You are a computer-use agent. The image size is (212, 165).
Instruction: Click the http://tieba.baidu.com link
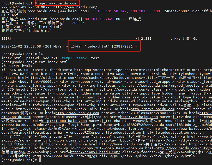64,121
